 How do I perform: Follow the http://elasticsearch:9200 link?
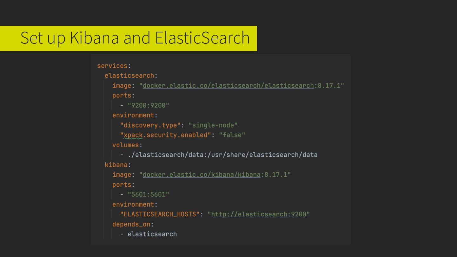(x=259, y=214)
